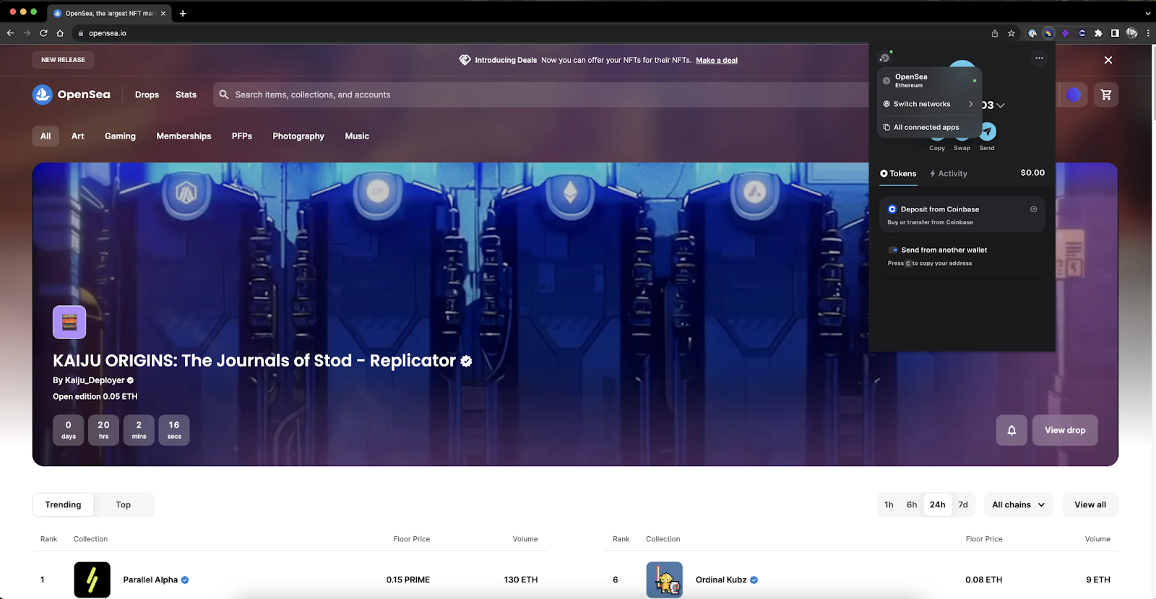This screenshot has height=599, width=1156.
Task: Select the Trending tab
Action: click(64, 504)
